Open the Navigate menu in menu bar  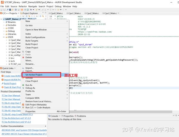[x=33, y=6]
